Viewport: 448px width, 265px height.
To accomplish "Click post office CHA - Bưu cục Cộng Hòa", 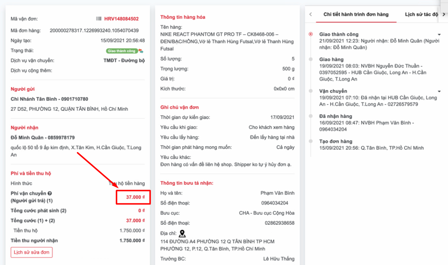I will coord(267,213).
